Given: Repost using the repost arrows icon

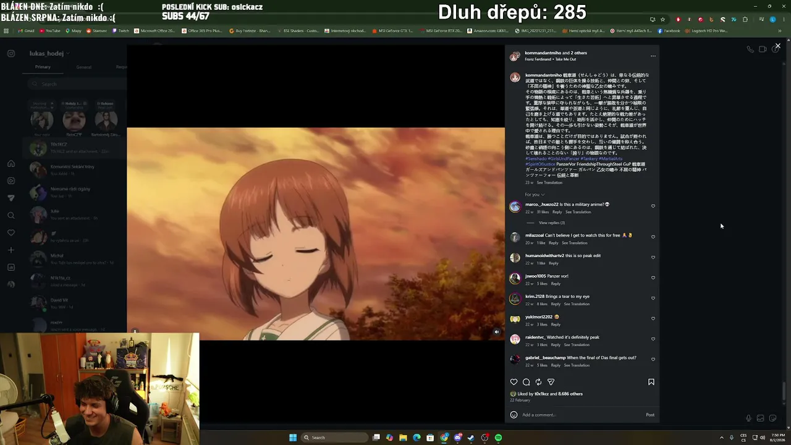Looking at the screenshot, I should [x=538, y=382].
